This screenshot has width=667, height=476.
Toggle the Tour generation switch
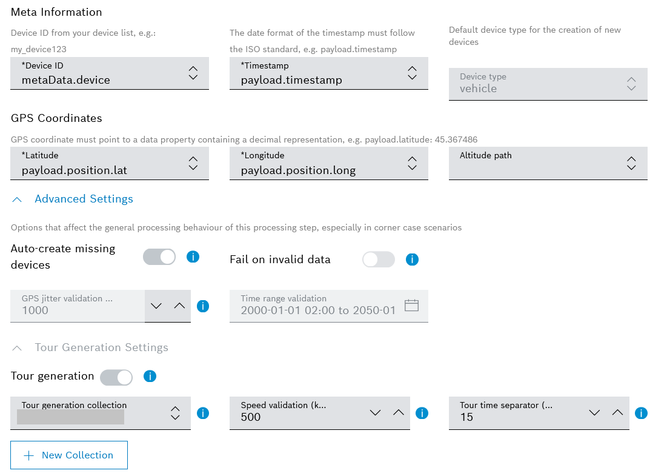tap(116, 377)
